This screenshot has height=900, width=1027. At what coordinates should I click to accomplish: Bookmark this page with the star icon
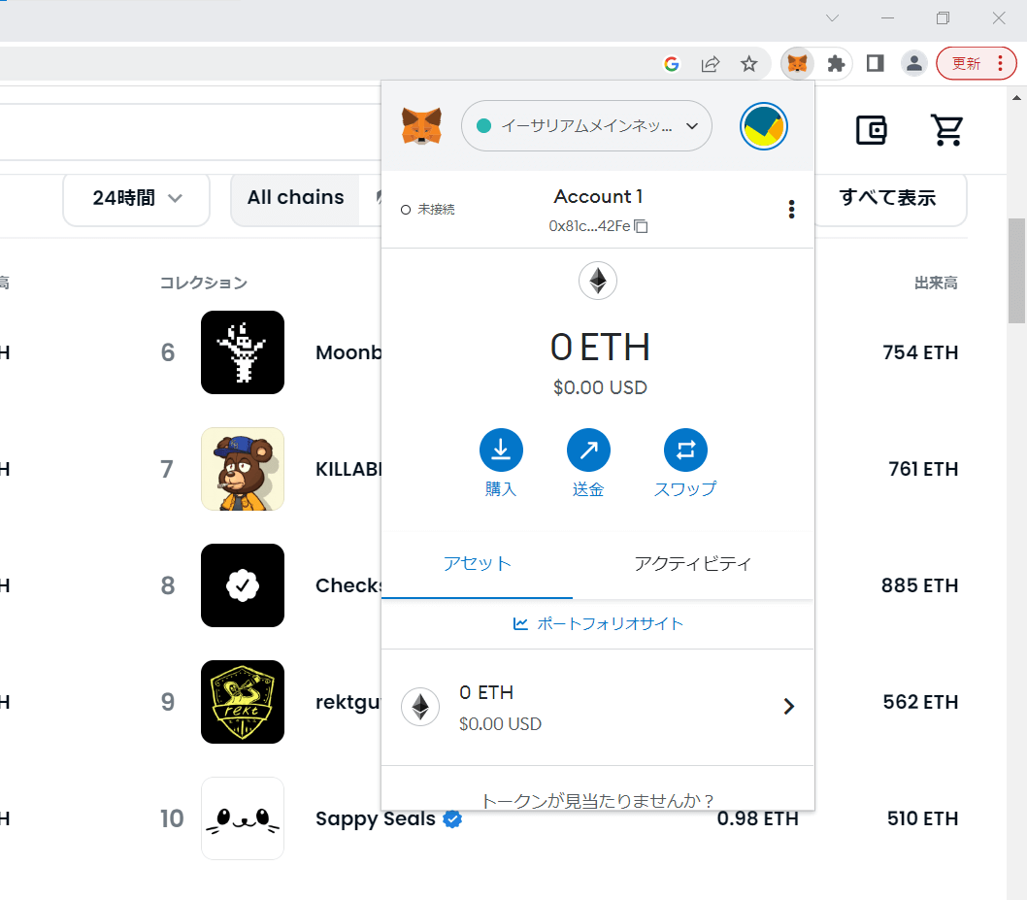(x=748, y=64)
